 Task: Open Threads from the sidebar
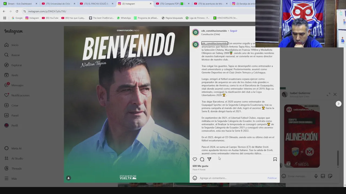13,168
